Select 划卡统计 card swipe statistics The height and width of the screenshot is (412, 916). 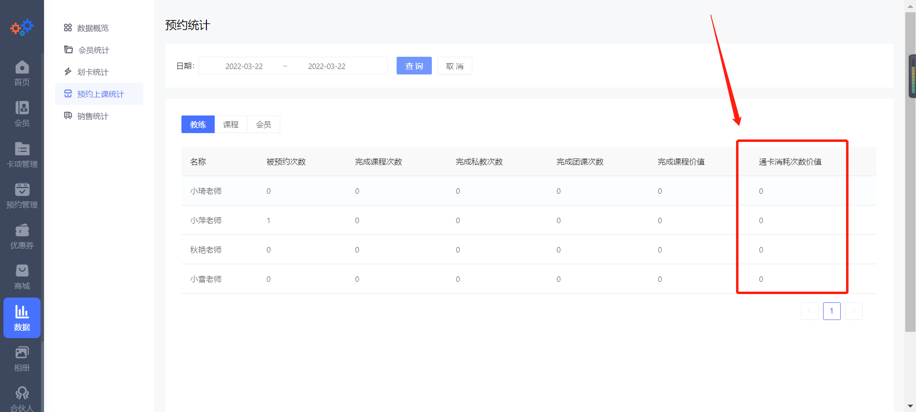pos(92,72)
